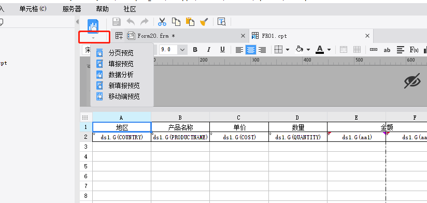Select column B header
This screenshot has height=203, width=427.
pos(180,117)
